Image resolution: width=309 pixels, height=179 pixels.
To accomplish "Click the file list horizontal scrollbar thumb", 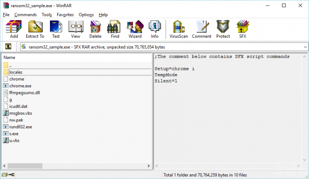I will point(25,166).
